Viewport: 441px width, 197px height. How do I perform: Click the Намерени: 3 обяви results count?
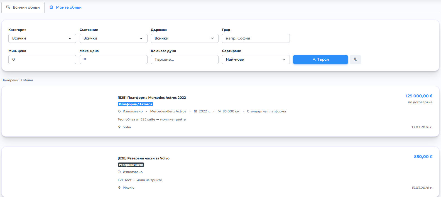(17, 80)
